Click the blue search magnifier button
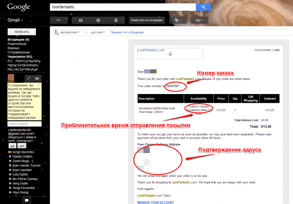 point(203,7)
